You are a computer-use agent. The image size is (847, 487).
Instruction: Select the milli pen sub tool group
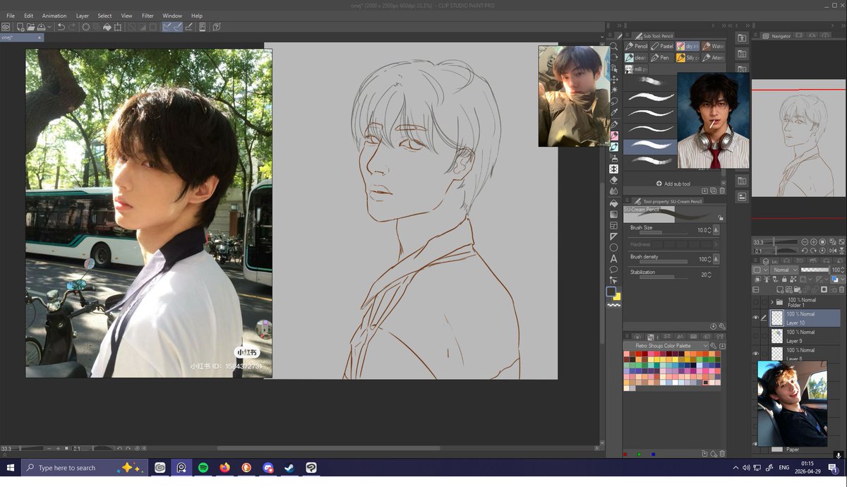637,69
